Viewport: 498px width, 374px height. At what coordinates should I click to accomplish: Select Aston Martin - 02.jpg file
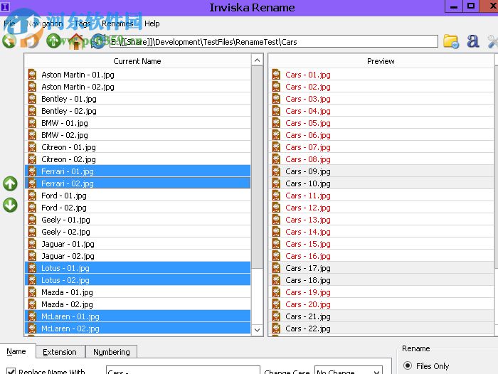[137, 86]
